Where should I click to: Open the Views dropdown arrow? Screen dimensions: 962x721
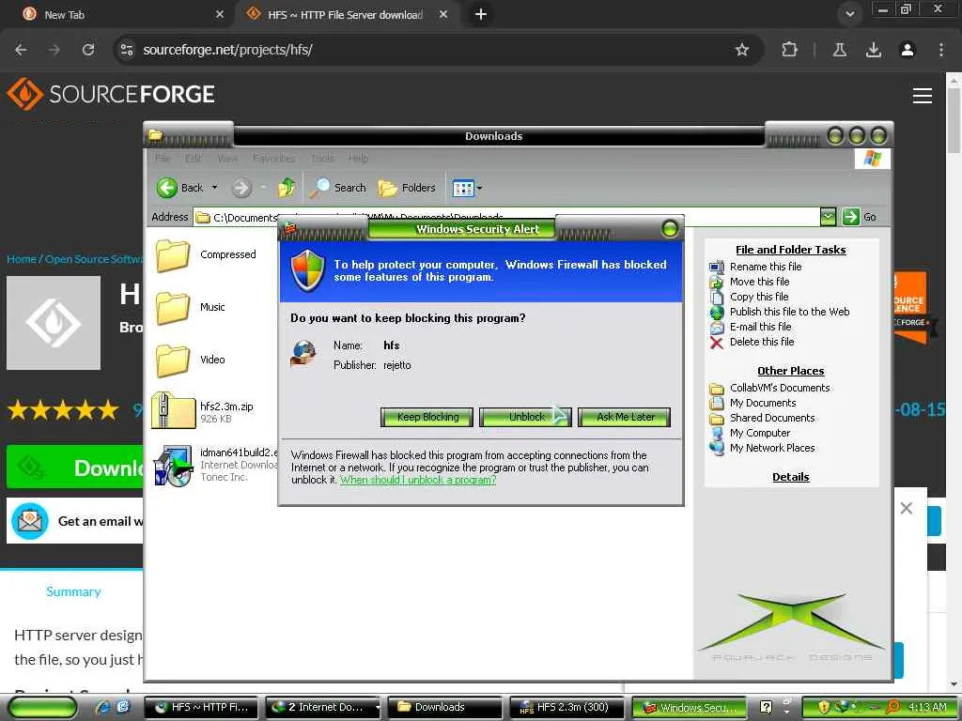479,188
